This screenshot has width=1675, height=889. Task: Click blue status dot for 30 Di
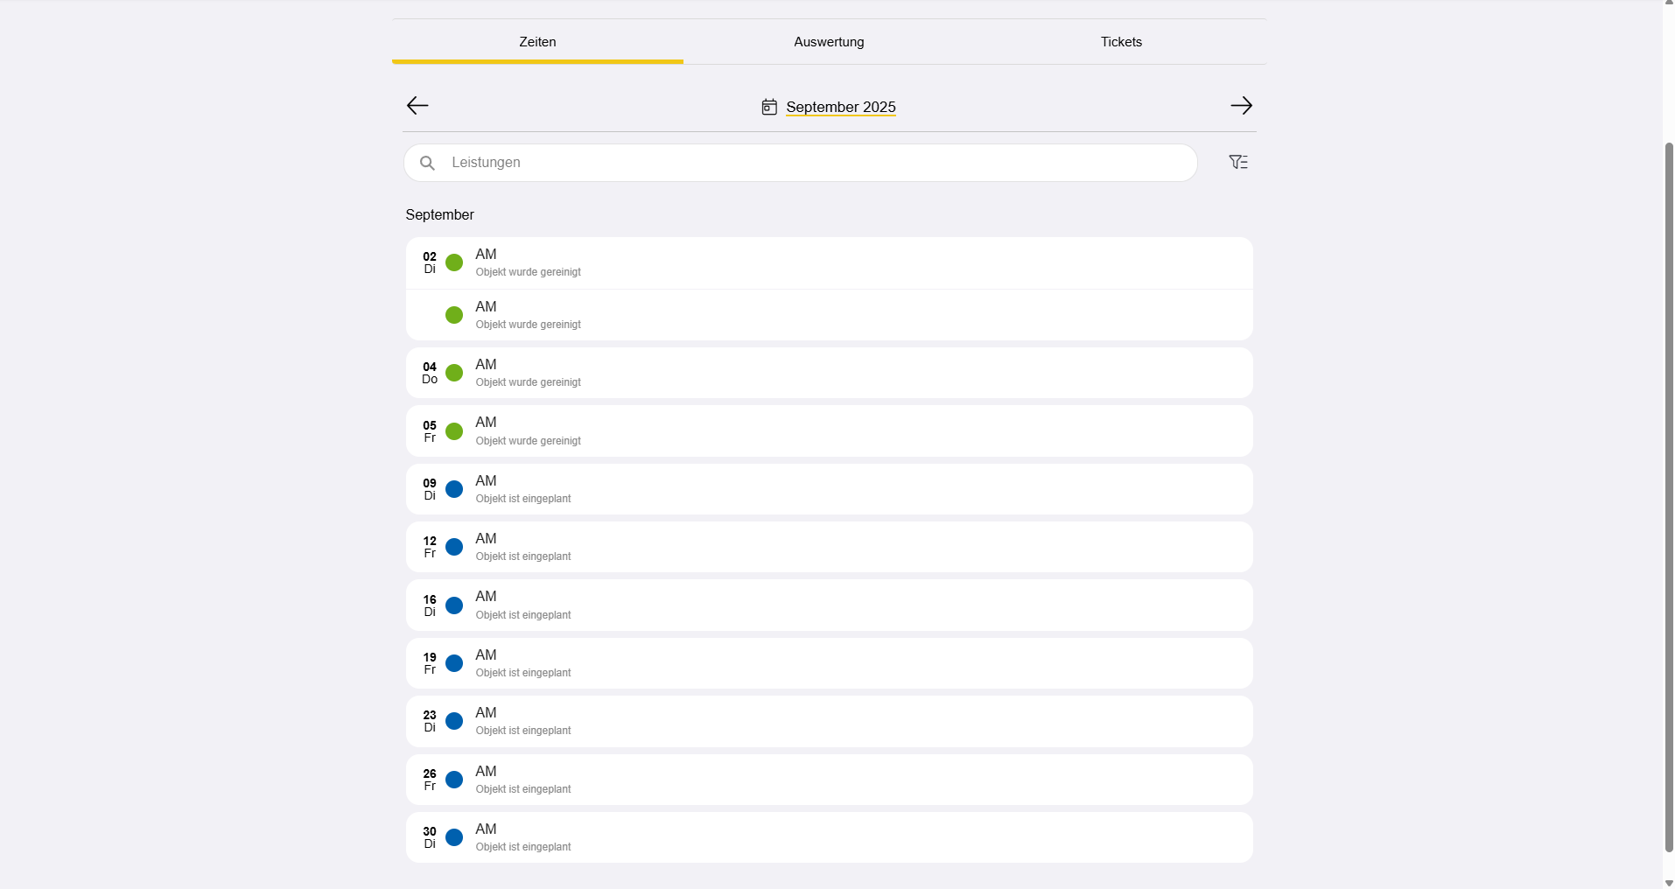click(454, 837)
